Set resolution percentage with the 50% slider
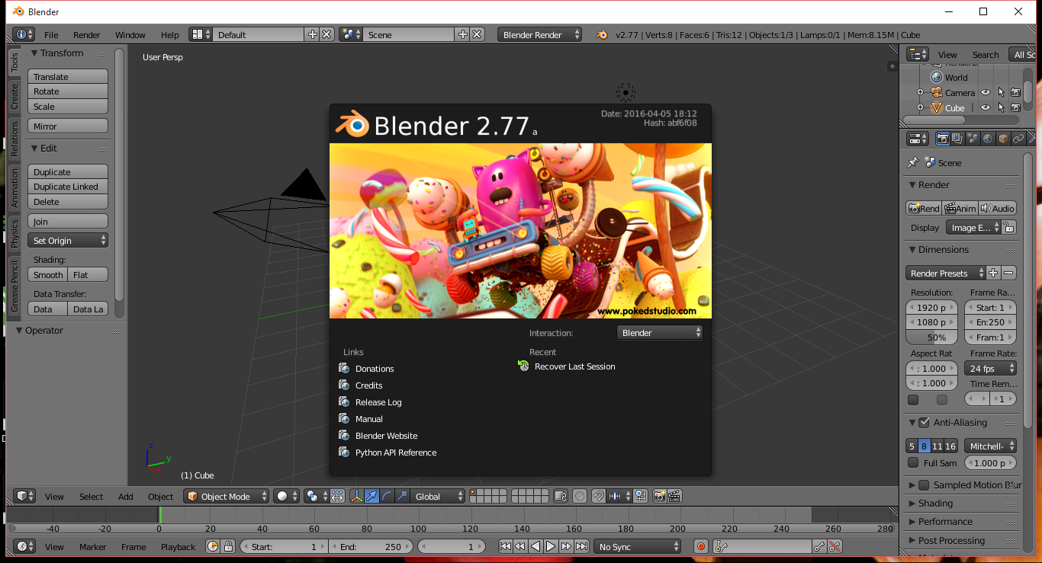Image resolution: width=1042 pixels, height=563 pixels. pos(931,337)
